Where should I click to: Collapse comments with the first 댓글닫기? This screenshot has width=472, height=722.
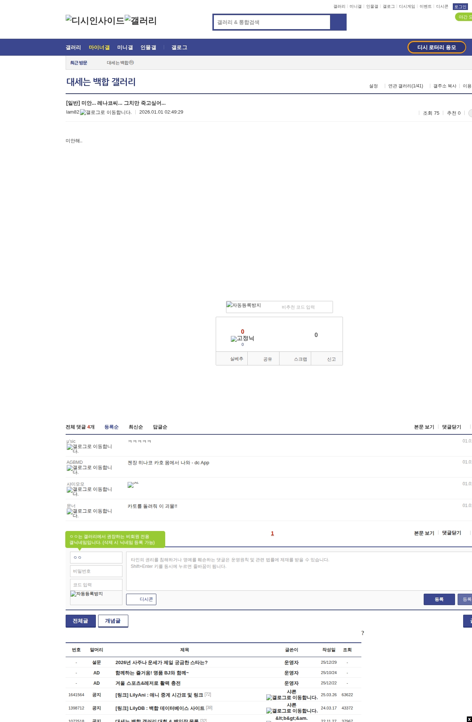[451, 427]
